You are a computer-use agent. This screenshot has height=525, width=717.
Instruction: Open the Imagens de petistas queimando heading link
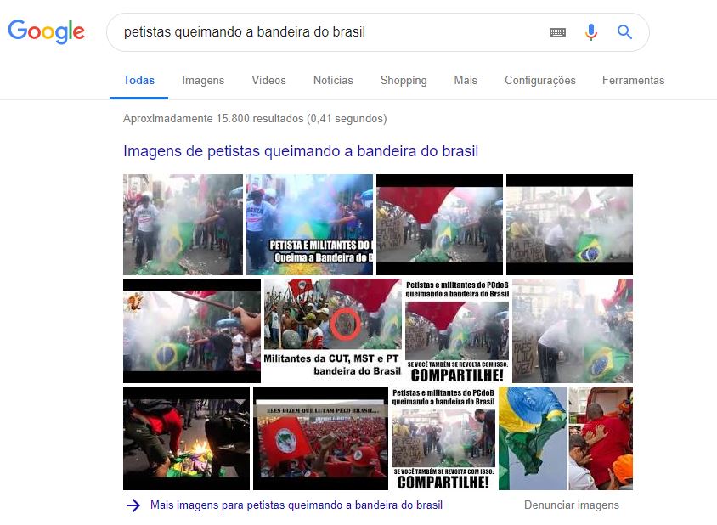click(x=301, y=151)
